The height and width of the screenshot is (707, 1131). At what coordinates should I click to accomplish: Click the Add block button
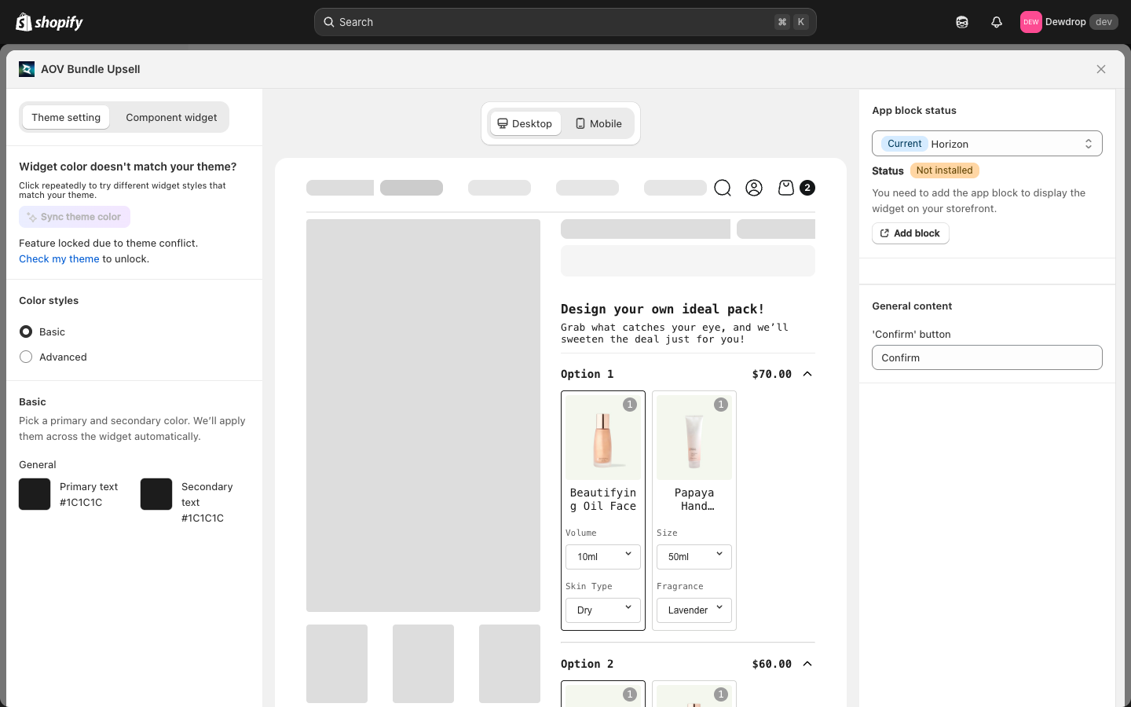coord(910,233)
